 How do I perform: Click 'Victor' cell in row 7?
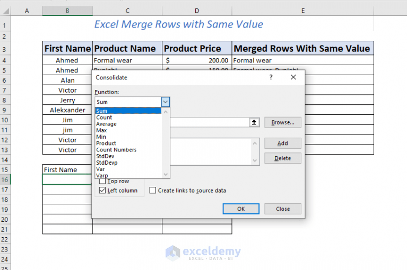pyautogui.click(x=67, y=90)
